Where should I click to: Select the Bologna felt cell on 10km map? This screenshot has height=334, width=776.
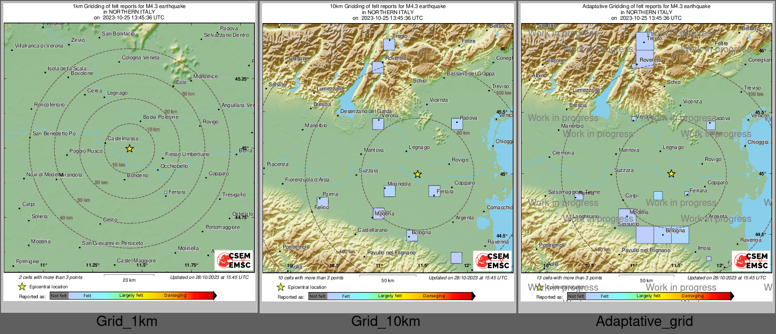pyautogui.click(x=412, y=236)
